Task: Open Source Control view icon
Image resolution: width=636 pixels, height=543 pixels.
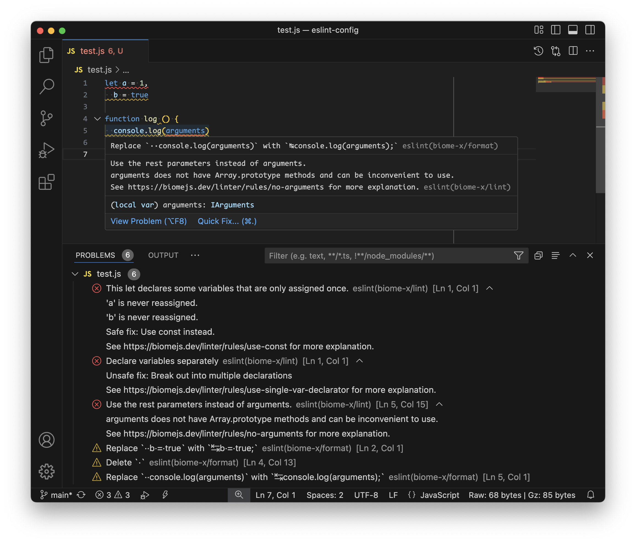Action: pyautogui.click(x=46, y=118)
